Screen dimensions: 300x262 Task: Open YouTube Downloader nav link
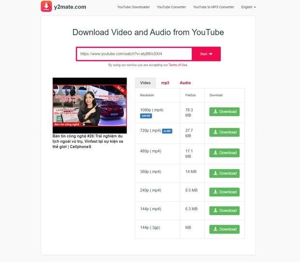pyautogui.click(x=133, y=7)
